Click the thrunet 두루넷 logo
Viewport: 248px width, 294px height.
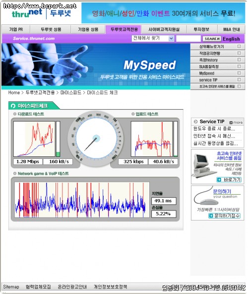point(42,13)
